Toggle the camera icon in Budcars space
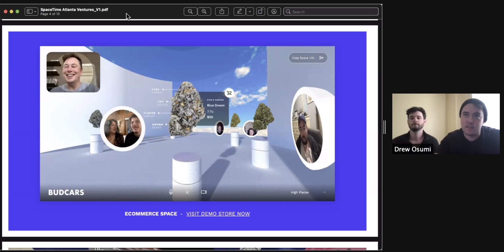This screenshot has height=252, width=504. coord(204,192)
